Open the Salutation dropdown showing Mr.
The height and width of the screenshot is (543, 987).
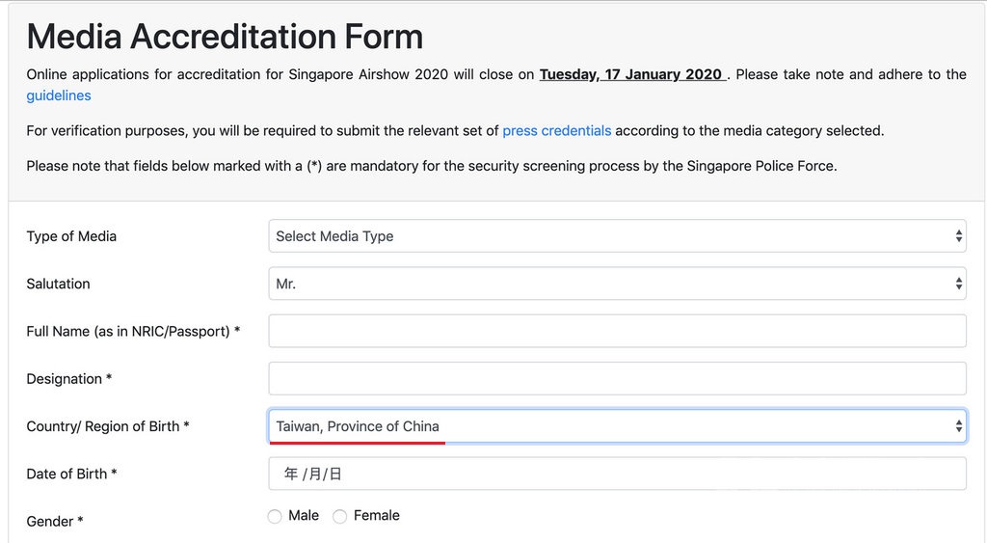[617, 284]
